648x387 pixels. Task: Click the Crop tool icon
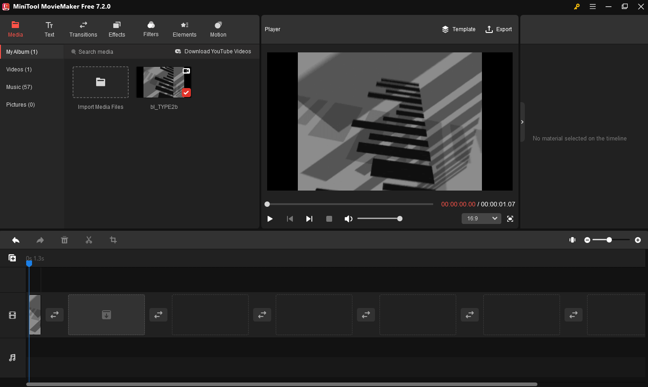pyautogui.click(x=113, y=240)
